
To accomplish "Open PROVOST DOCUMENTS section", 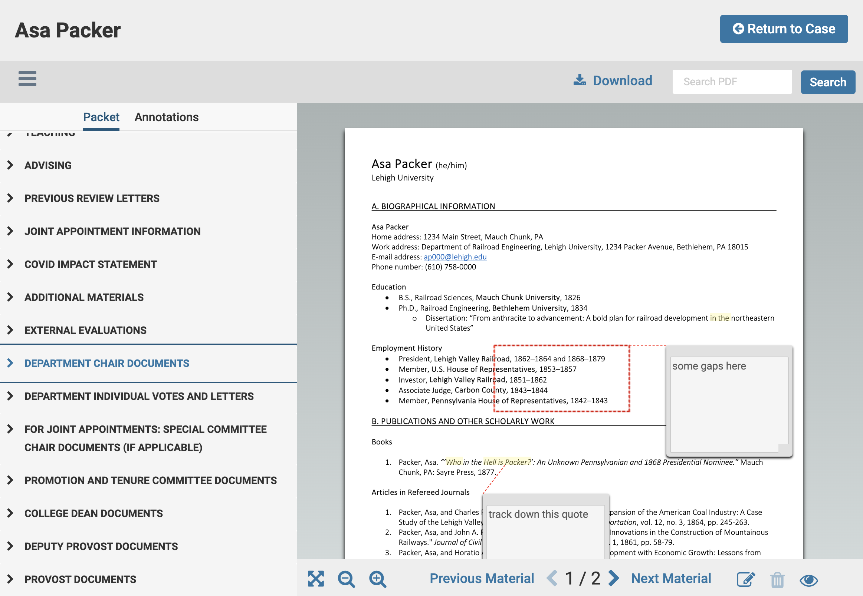I will pos(148,579).
